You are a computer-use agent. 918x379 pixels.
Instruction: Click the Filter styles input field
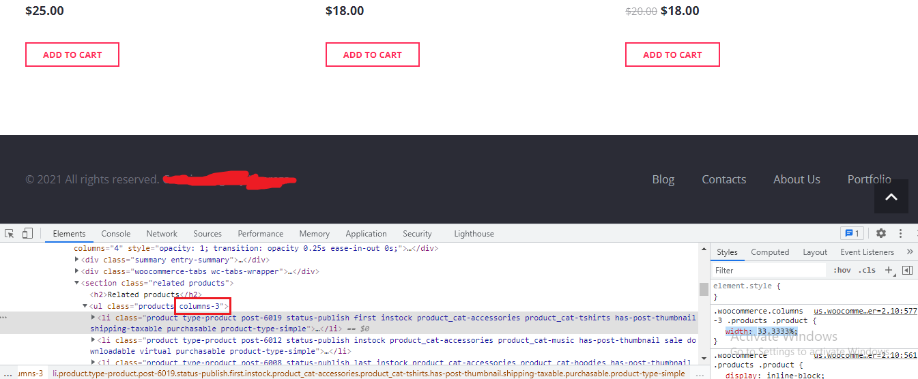click(770, 271)
